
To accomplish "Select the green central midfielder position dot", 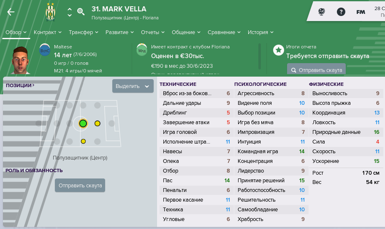I will pyautogui.click(x=83, y=123).
